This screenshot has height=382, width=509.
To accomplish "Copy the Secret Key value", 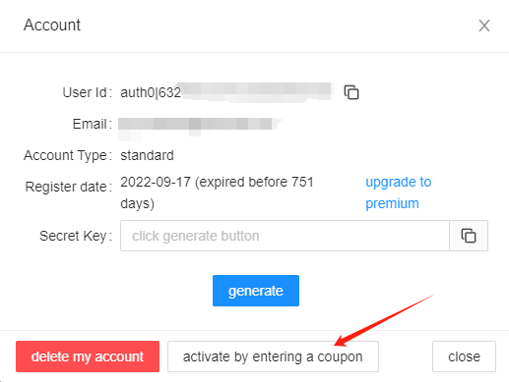I will [x=469, y=236].
